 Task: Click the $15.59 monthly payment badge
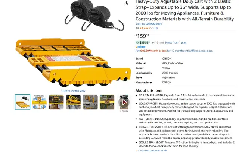tap(142, 42)
